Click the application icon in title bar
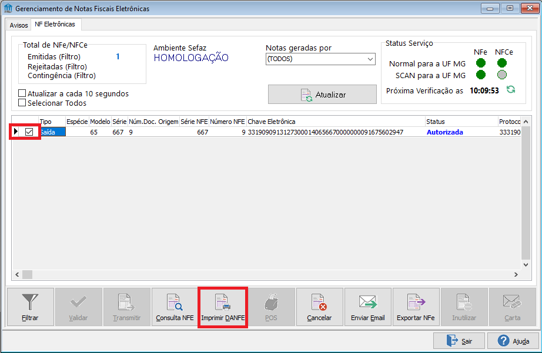 tap(8, 8)
